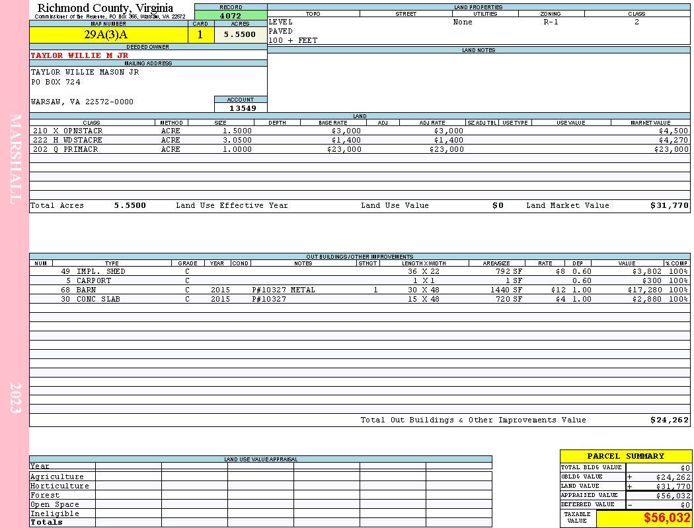Click the PARCEL SUMMARY header
This screenshot has height=528, width=694.
tap(625, 456)
